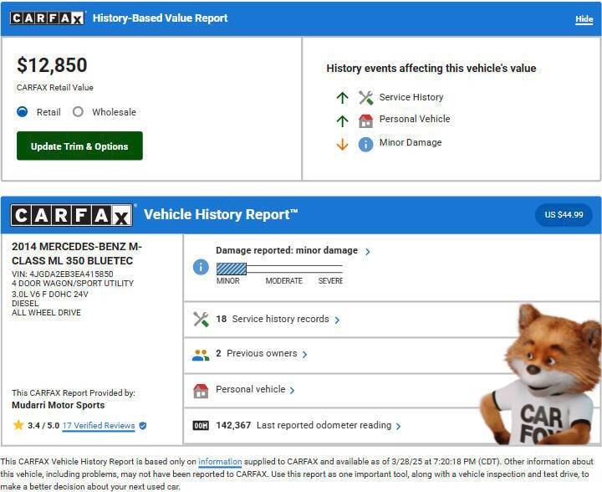Viewport: 602px width, 492px height.
Task: Click the Hide link in Value Report header
Action: [584, 19]
